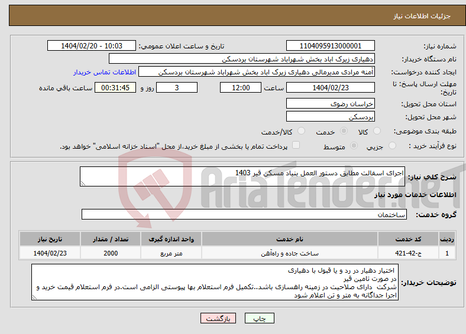Click the بازگشت back button
The image size is (466, 334).
point(218,318)
